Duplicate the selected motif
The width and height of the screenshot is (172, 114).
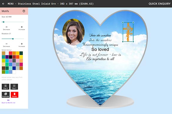(6, 95)
